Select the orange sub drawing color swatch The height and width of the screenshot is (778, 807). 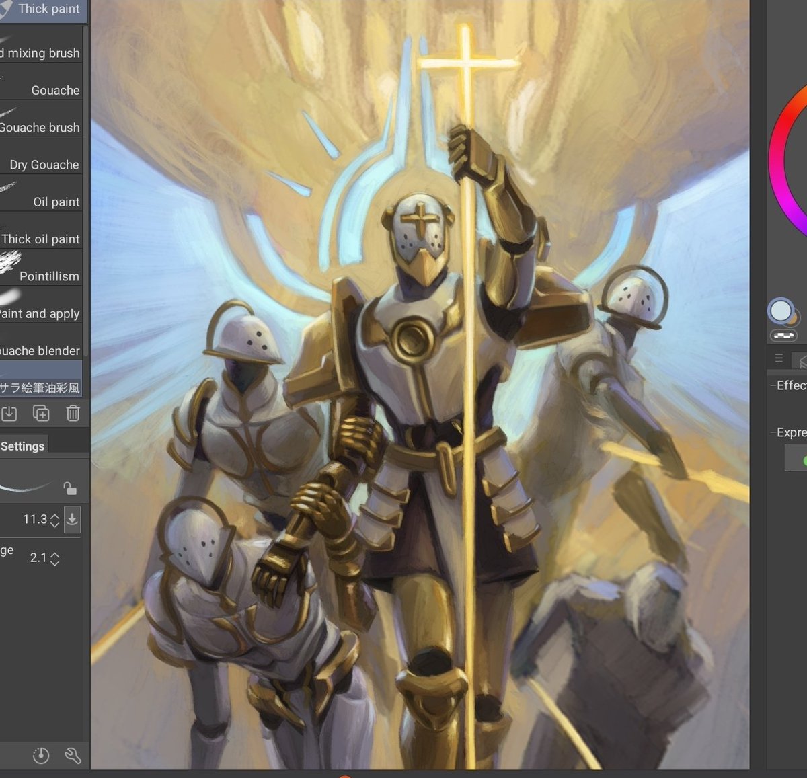click(794, 318)
